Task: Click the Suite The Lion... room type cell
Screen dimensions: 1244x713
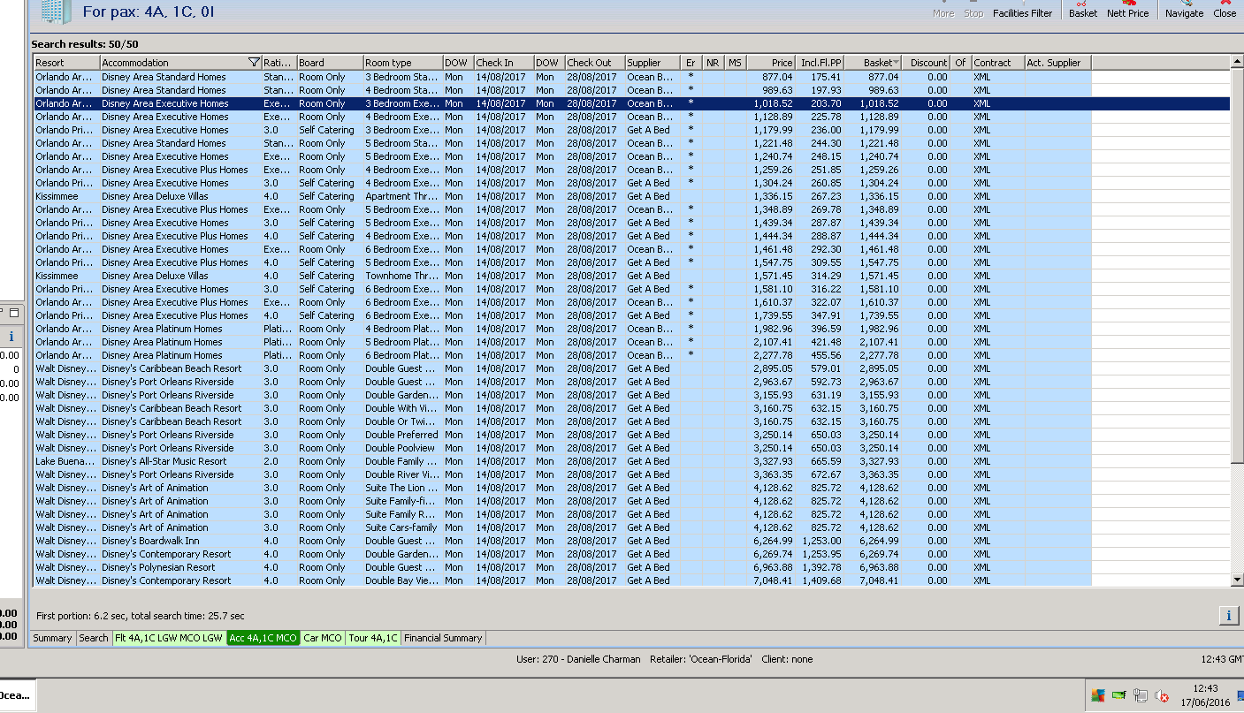Action: (401, 488)
